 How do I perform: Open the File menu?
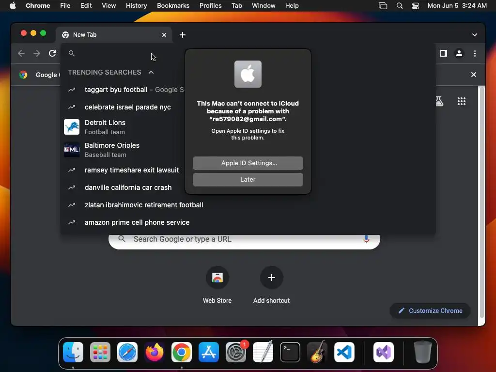tap(65, 5)
